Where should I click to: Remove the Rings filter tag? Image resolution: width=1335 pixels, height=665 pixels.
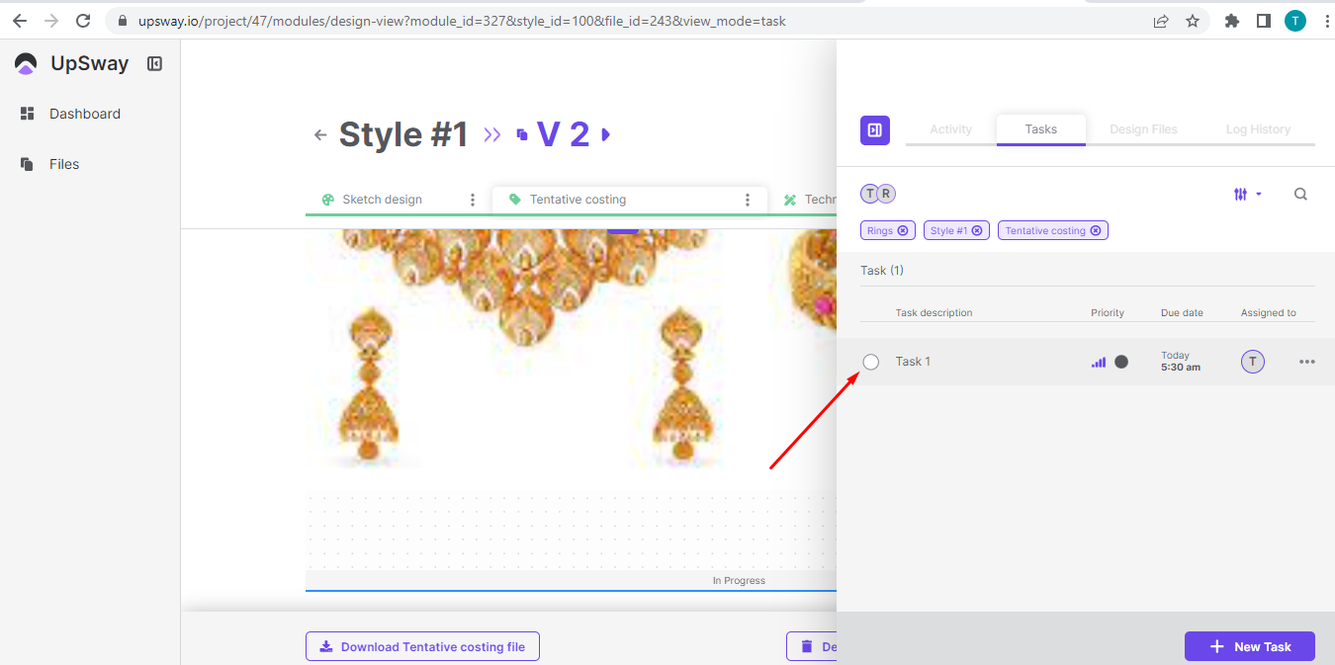[902, 231]
